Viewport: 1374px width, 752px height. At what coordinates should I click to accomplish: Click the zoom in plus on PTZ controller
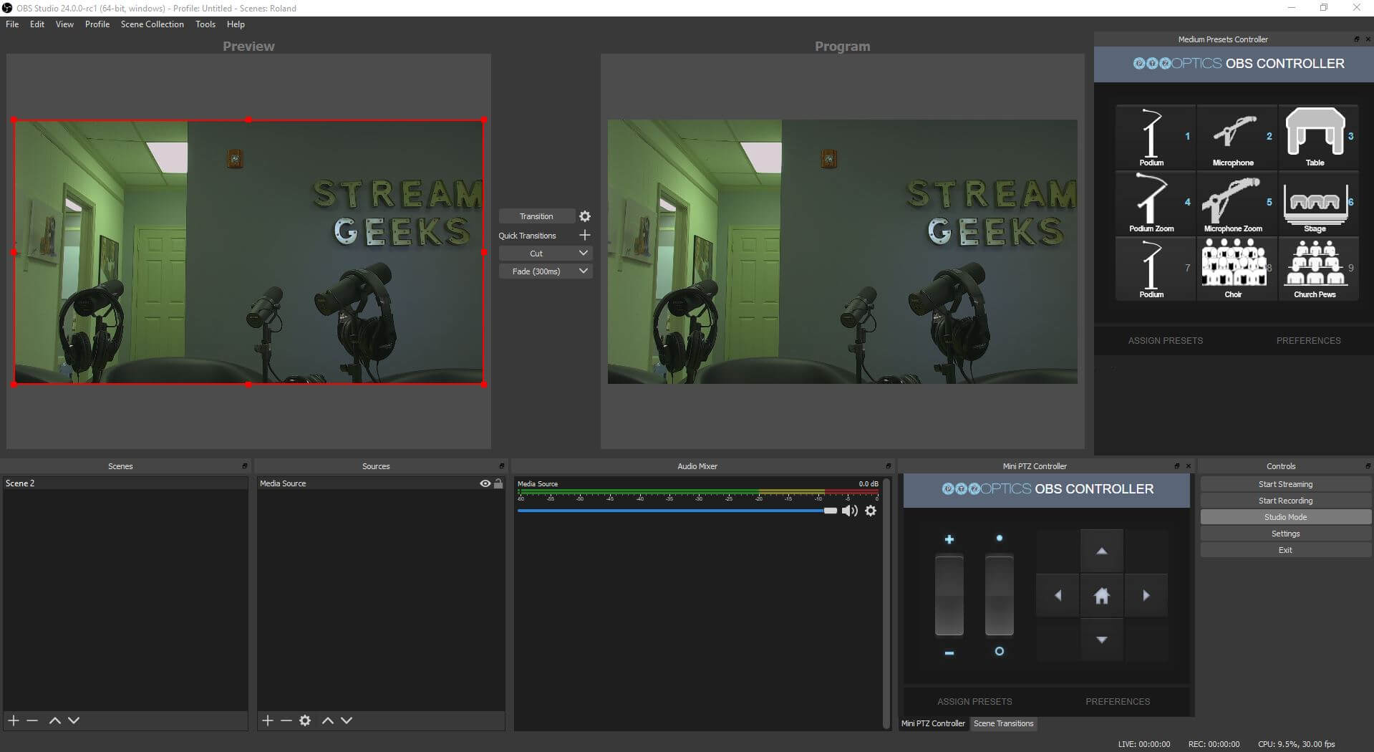[x=949, y=539]
